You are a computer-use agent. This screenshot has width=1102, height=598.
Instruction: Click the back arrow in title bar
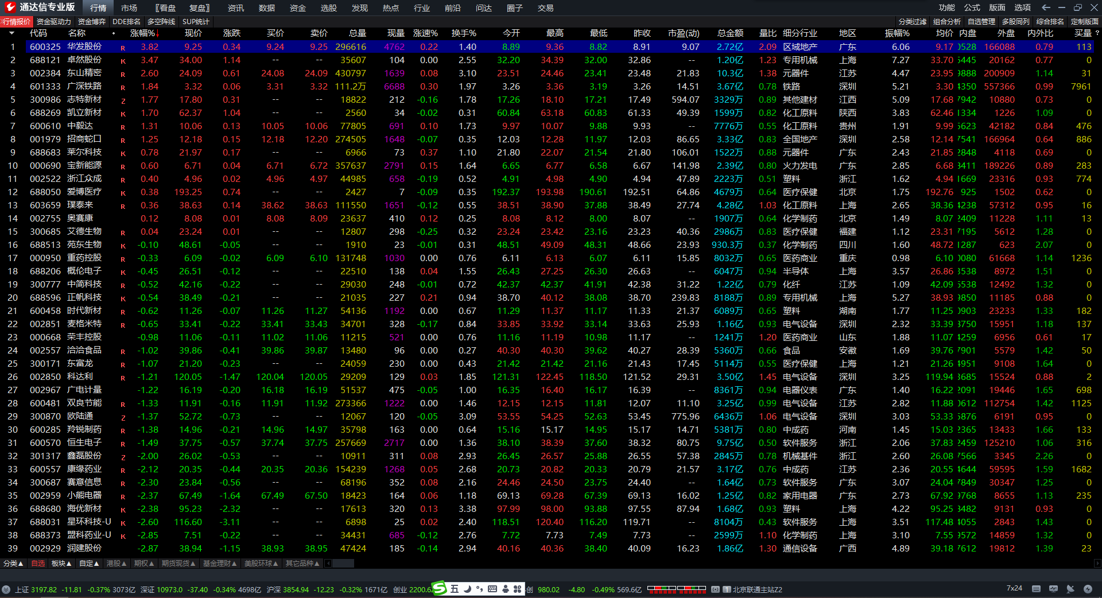click(1046, 7)
